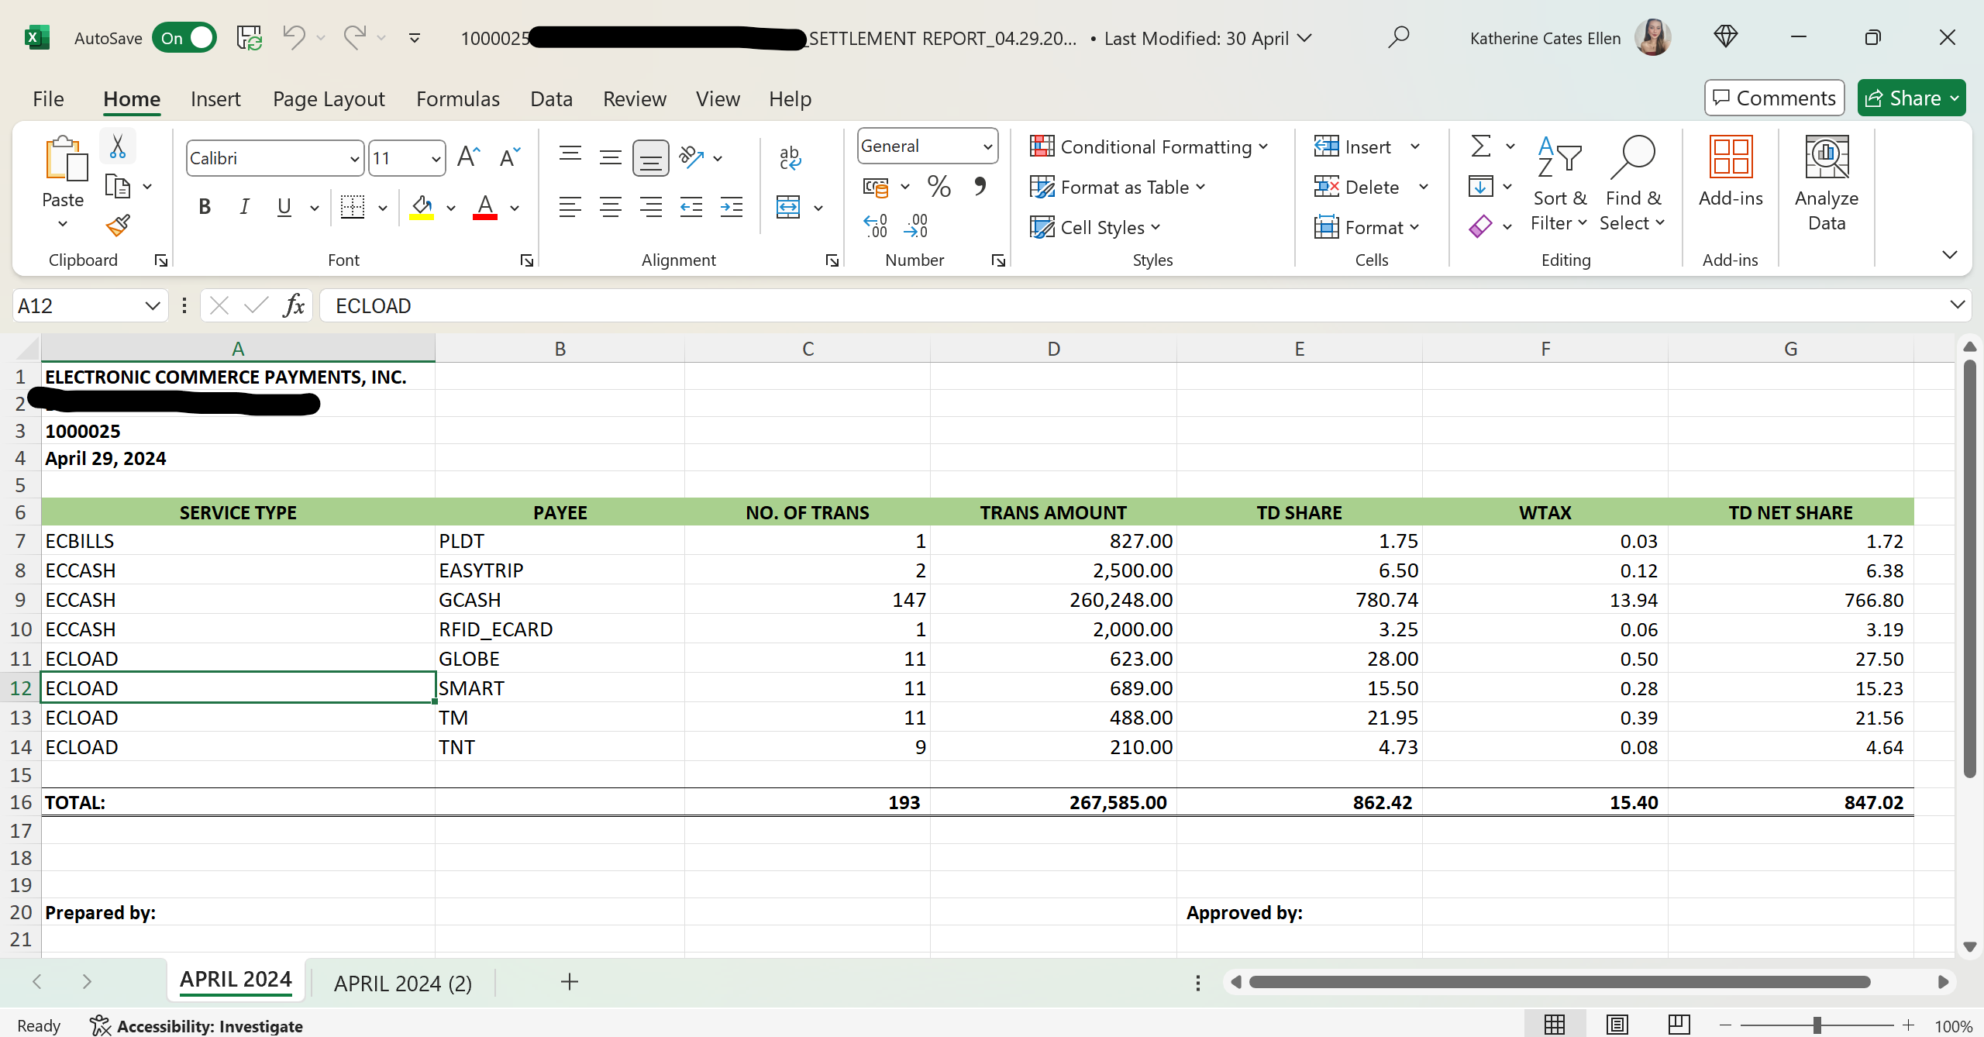1984x1037 pixels.
Task: Turn off the AutoSave switch
Action: pos(184,38)
